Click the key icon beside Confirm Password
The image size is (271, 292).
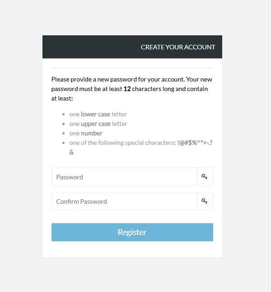click(x=205, y=201)
